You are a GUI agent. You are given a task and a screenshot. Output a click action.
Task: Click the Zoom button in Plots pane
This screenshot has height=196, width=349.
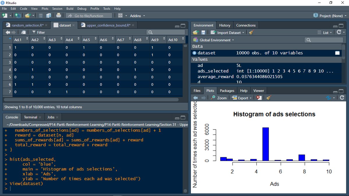[219, 98]
